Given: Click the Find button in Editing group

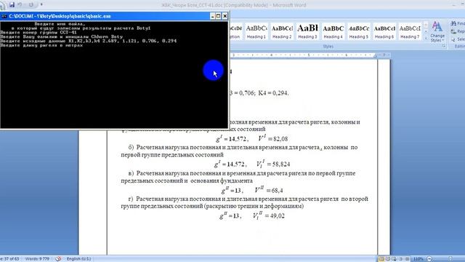Looking at the screenshot, I should [x=457, y=23].
